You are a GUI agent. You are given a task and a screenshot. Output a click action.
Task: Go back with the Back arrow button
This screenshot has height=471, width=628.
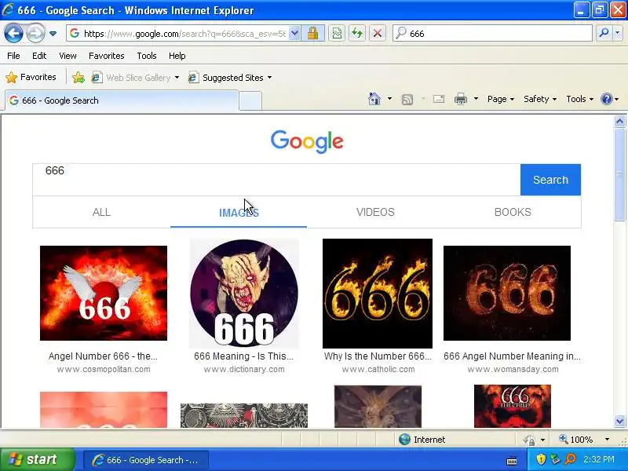pos(13,33)
